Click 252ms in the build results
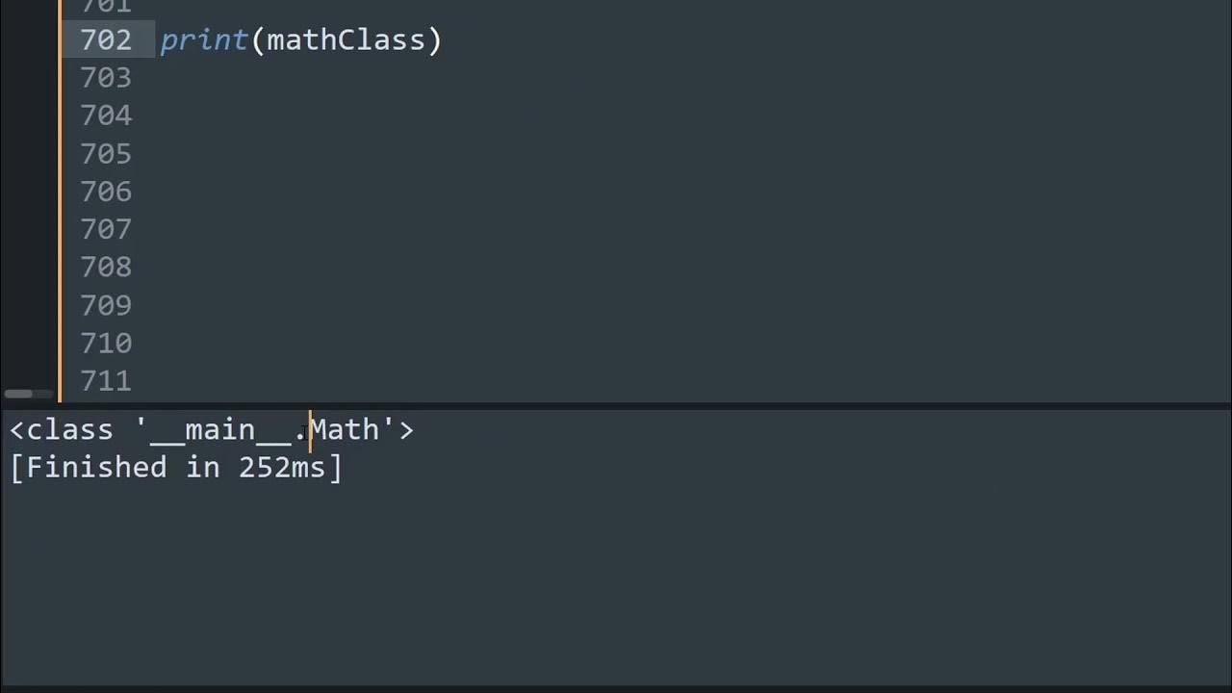The width and height of the screenshot is (1232, 693). pyautogui.click(x=282, y=468)
